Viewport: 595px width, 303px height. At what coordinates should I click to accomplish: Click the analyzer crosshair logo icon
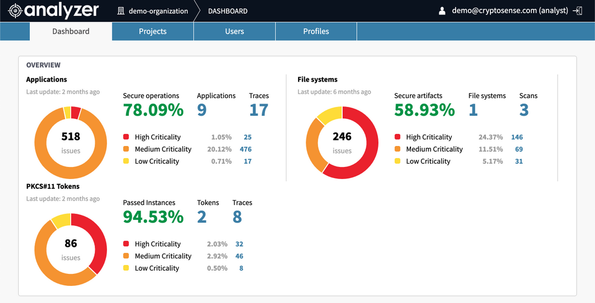[16, 10]
